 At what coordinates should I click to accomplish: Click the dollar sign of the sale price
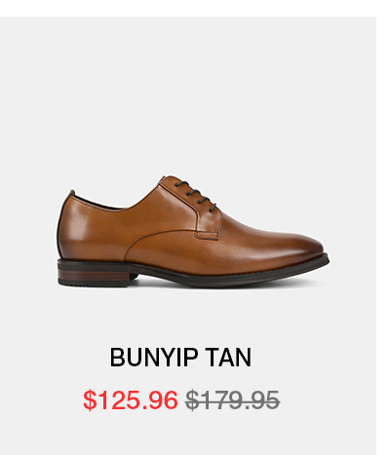click(x=90, y=400)
